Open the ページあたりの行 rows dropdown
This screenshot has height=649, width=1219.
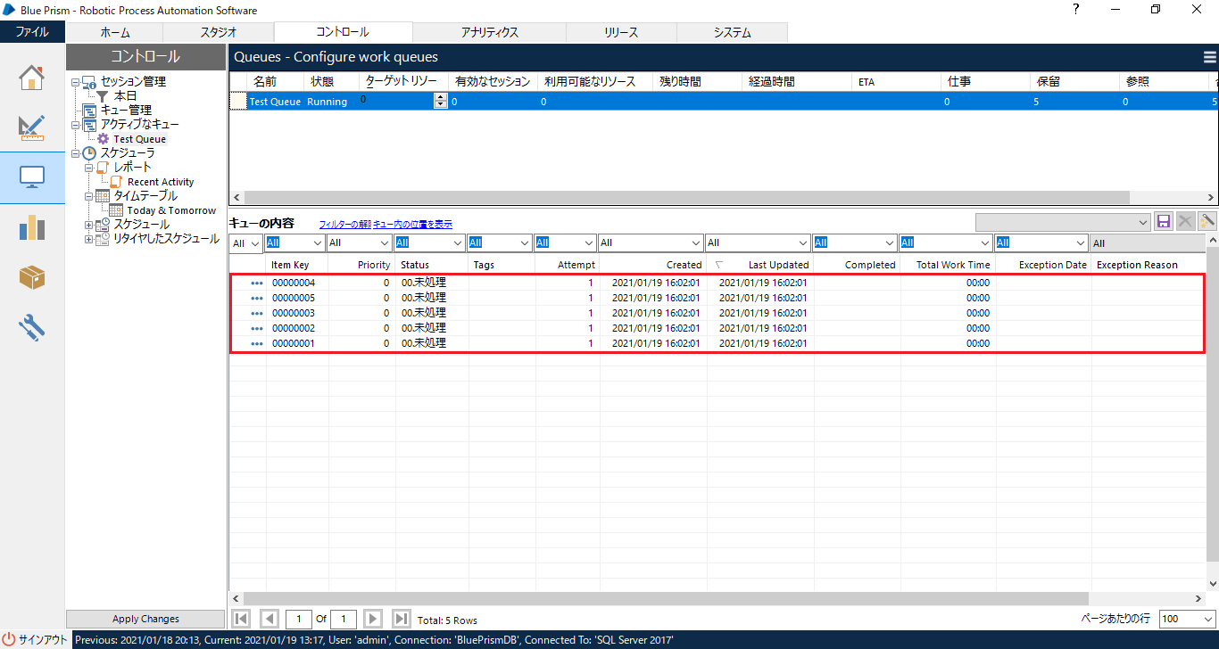coord(1188,619)
